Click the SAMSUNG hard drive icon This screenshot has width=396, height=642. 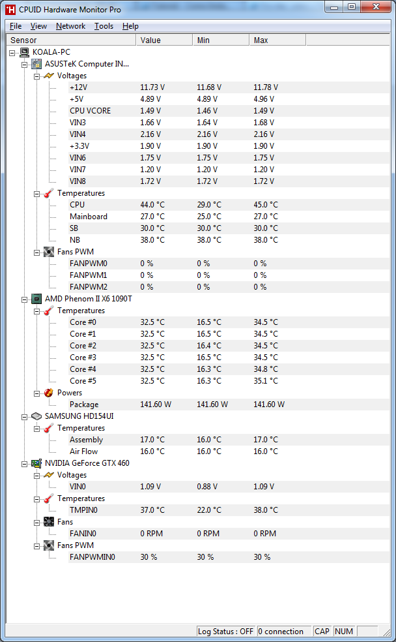point(36,416)
